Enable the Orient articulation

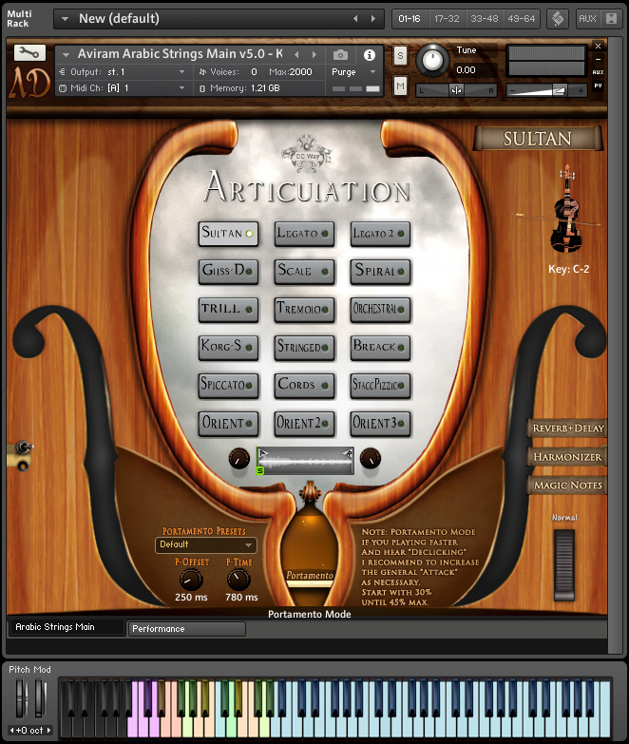228,423
